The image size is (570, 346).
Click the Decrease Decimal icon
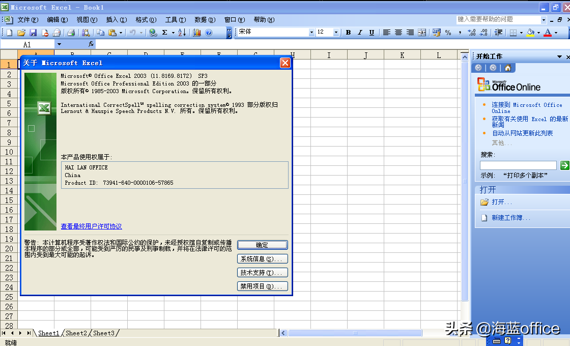click(483, 33)
